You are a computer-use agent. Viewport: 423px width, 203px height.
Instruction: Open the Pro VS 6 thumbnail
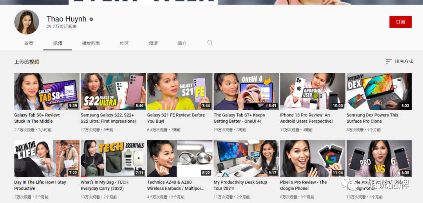point(379,158)
